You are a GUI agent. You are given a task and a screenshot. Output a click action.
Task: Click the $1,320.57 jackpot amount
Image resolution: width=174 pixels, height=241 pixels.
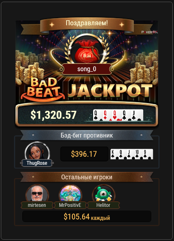pyautogui.click(x=54, y=115)
